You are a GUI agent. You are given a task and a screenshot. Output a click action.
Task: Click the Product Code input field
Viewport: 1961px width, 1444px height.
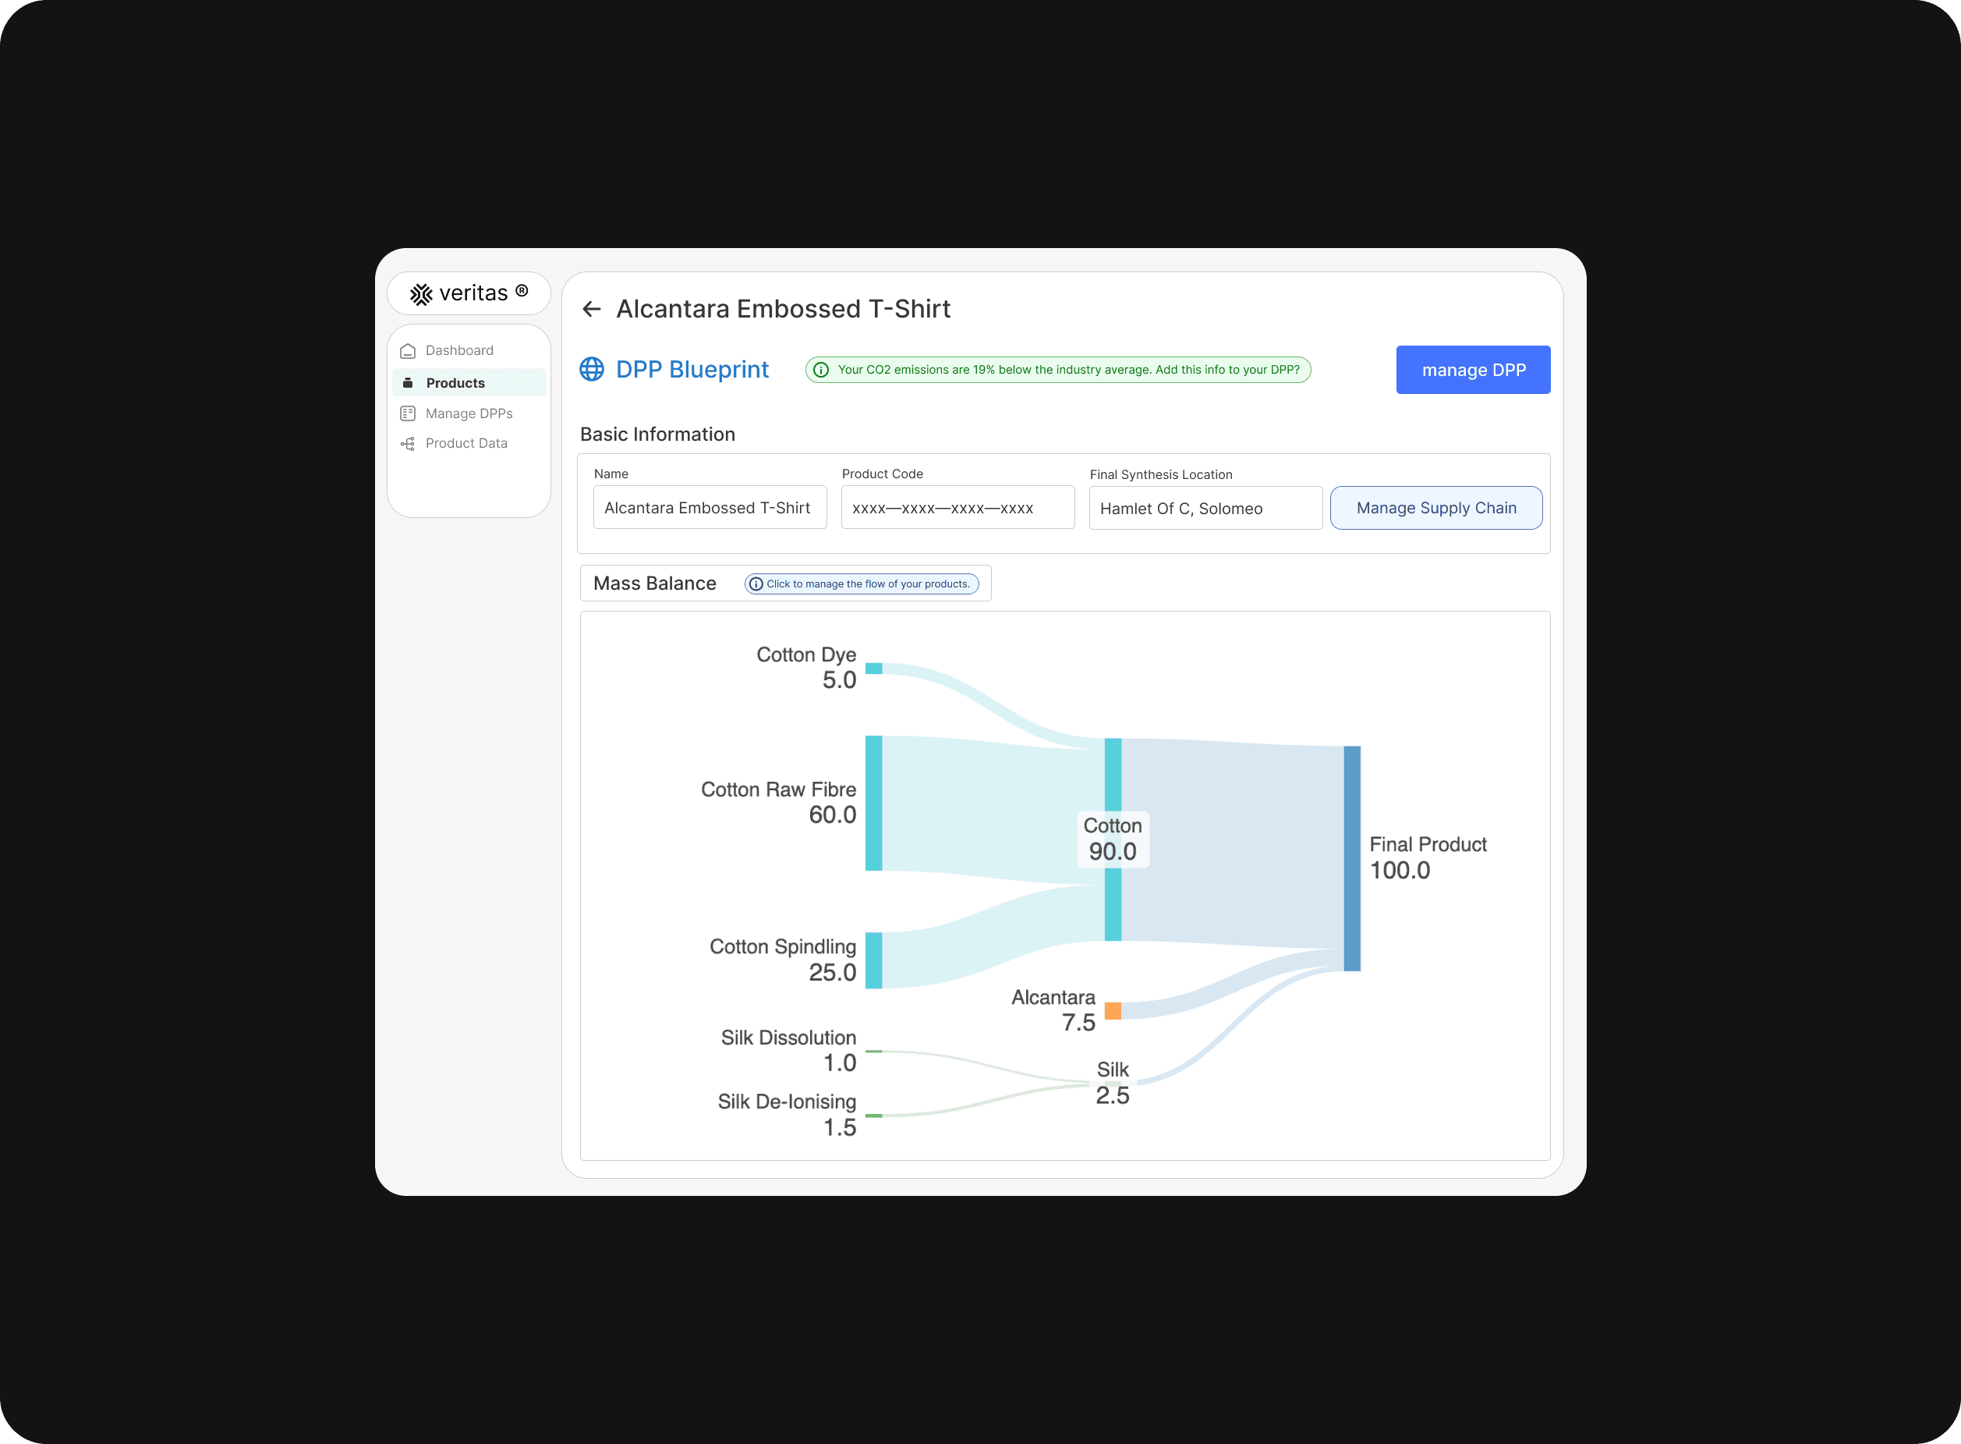coord(957,508)
